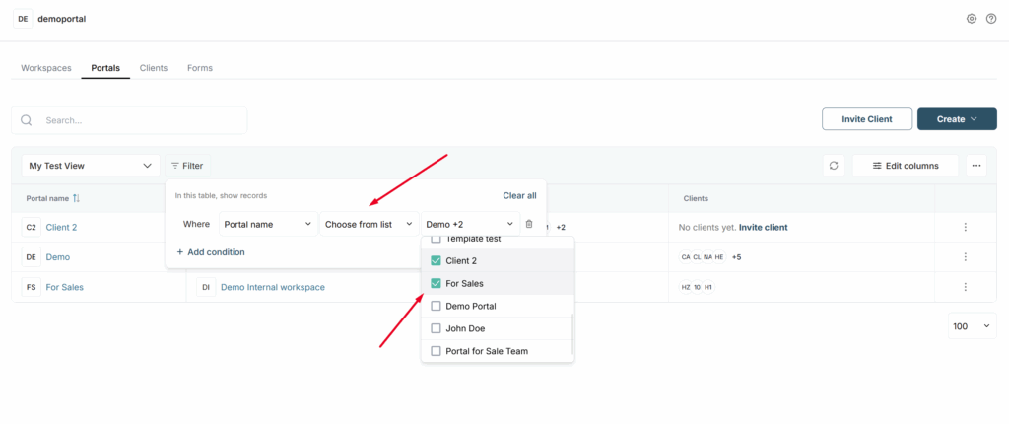The image size is (1009, 424).
Task: Open the Choose from list operator dropdown
Action: pyautogui.click(x=369, y=224)
